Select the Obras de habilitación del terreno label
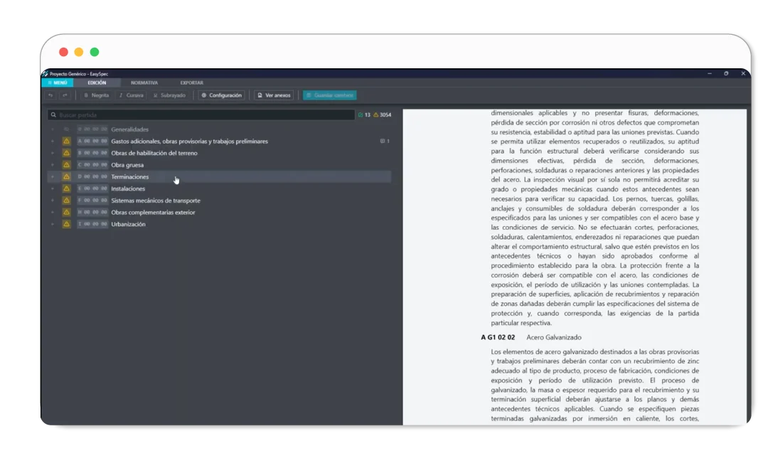This screenshot has height=473, width=768. click(154, 153)
